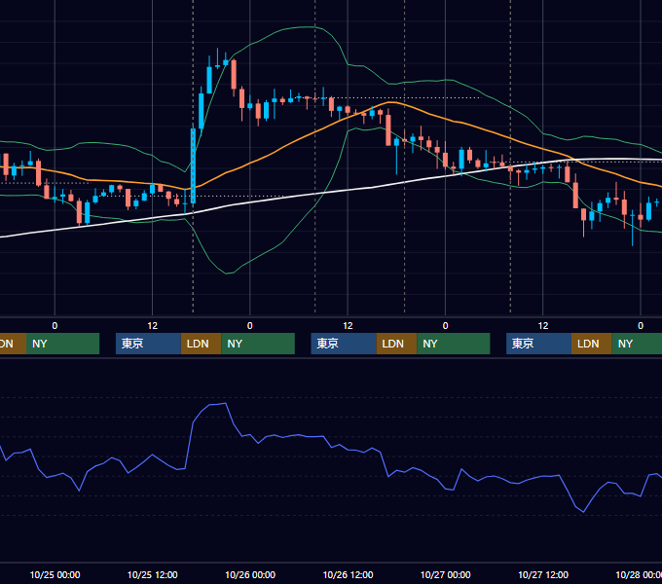This screenshot has height=584, width=662.
Task: Click the LDN session block on 10/25
Action: 201,344
